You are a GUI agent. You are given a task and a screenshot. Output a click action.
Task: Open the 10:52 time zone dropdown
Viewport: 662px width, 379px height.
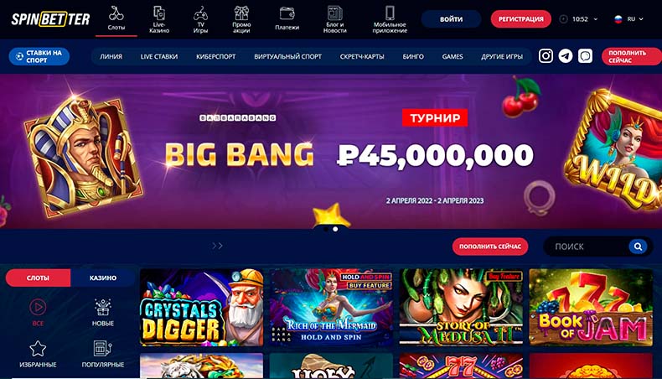coord(579,19)
